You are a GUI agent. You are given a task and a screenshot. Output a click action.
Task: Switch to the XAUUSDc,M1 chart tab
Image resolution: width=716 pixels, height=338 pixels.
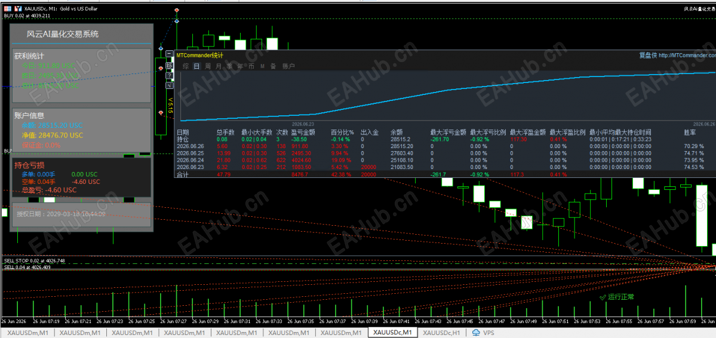click(x=393, y=333)
